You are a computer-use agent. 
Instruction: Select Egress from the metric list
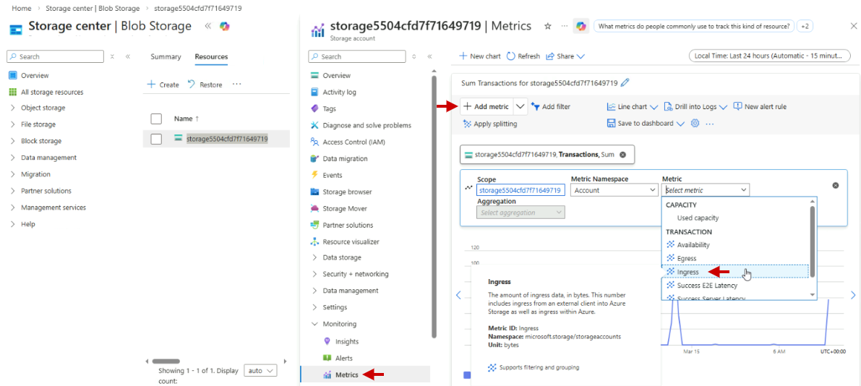[687, 258]
